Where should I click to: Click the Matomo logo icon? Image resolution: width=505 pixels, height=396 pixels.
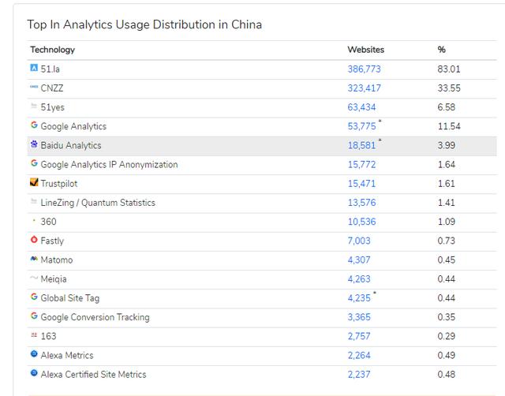pyautogui.click(x=34, y=258)
